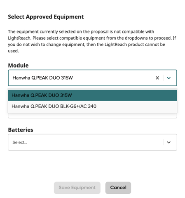The width and height of the screenshot is (185, 198).
Task: Choose Hanwha Q.PEAK DUO BLK-G6+/AC 340 option
Action: pos(92,106)
